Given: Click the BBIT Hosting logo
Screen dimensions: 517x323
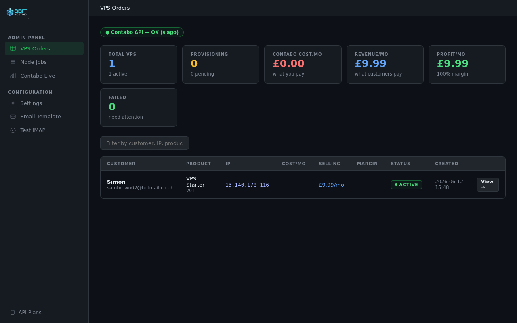Looking at the screenshot, I should [x=17, y=12].
